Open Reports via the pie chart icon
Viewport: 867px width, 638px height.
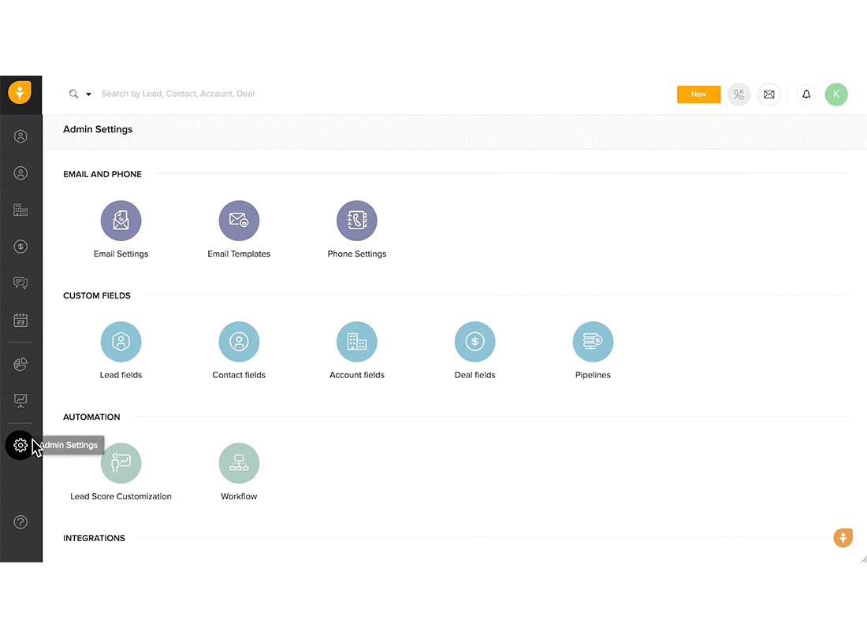[x=20, y=363]
